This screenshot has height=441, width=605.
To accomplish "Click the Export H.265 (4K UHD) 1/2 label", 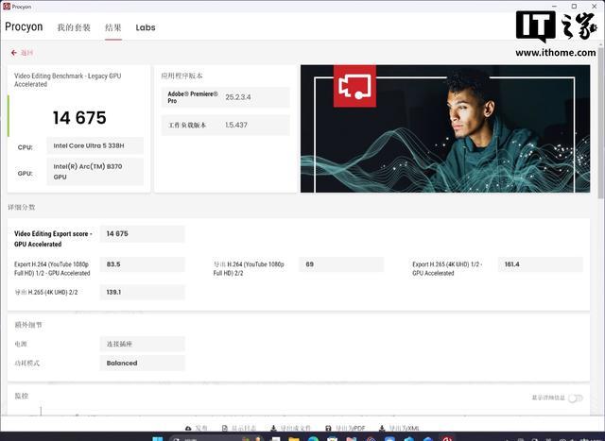I will click(x=447, y=269).
